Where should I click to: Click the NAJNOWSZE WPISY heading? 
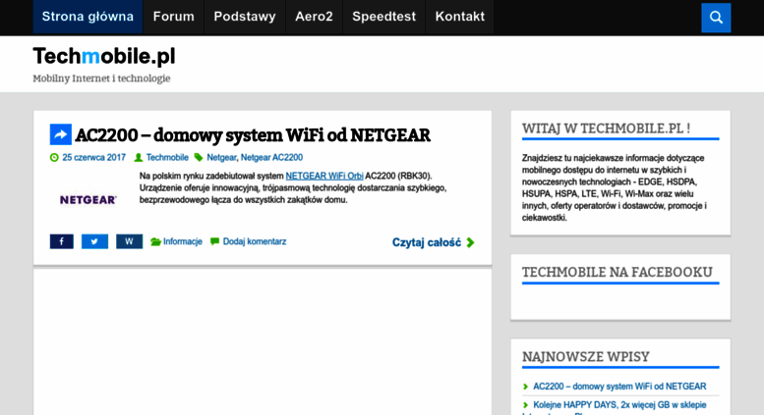tap(586, 357)
